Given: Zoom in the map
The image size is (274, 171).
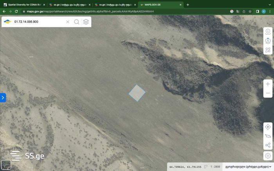Looking at the screenshot, I should click(x=268, y=84).
